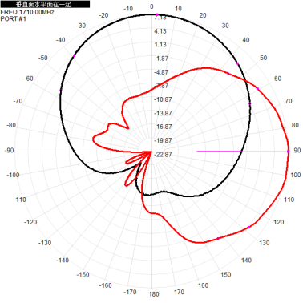The width and height of the screenshot is (303, 303).
Task: Click the 1.13 dB scale value
Action: 160,45
